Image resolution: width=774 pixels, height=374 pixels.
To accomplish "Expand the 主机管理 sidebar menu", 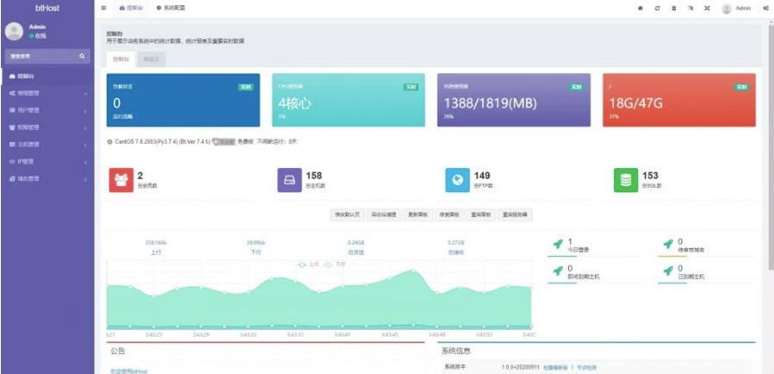I will point(43,144).
